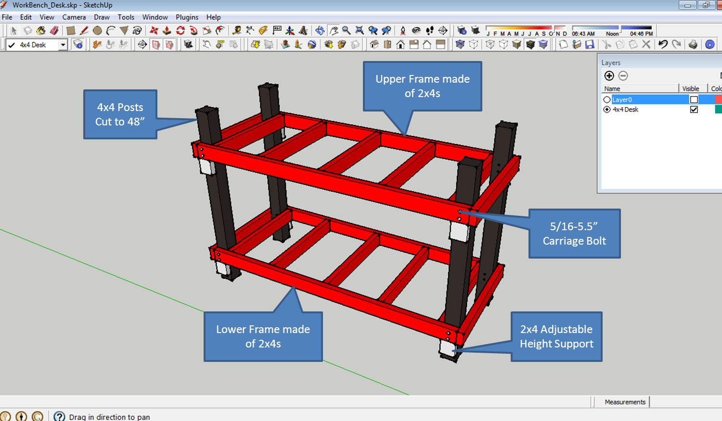Select the Push/Pull tool
The width and height of the screenshot is (722, 421).
point(166,30)
